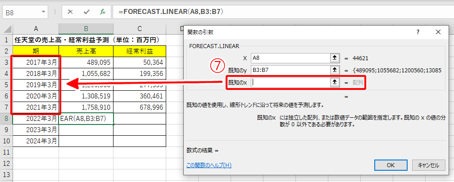Select cell with value 360,461
Screen dimensions: 454x182
click(140, 96)
